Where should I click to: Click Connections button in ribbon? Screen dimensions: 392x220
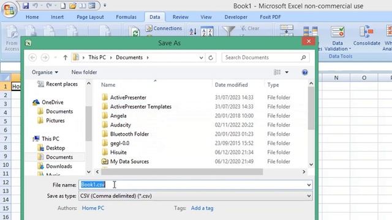click(x=164, y=28)
